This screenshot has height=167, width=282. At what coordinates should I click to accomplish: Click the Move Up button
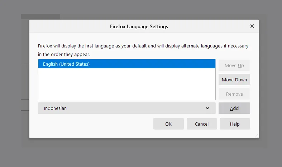pyautogui.click(x=234, y=65)
